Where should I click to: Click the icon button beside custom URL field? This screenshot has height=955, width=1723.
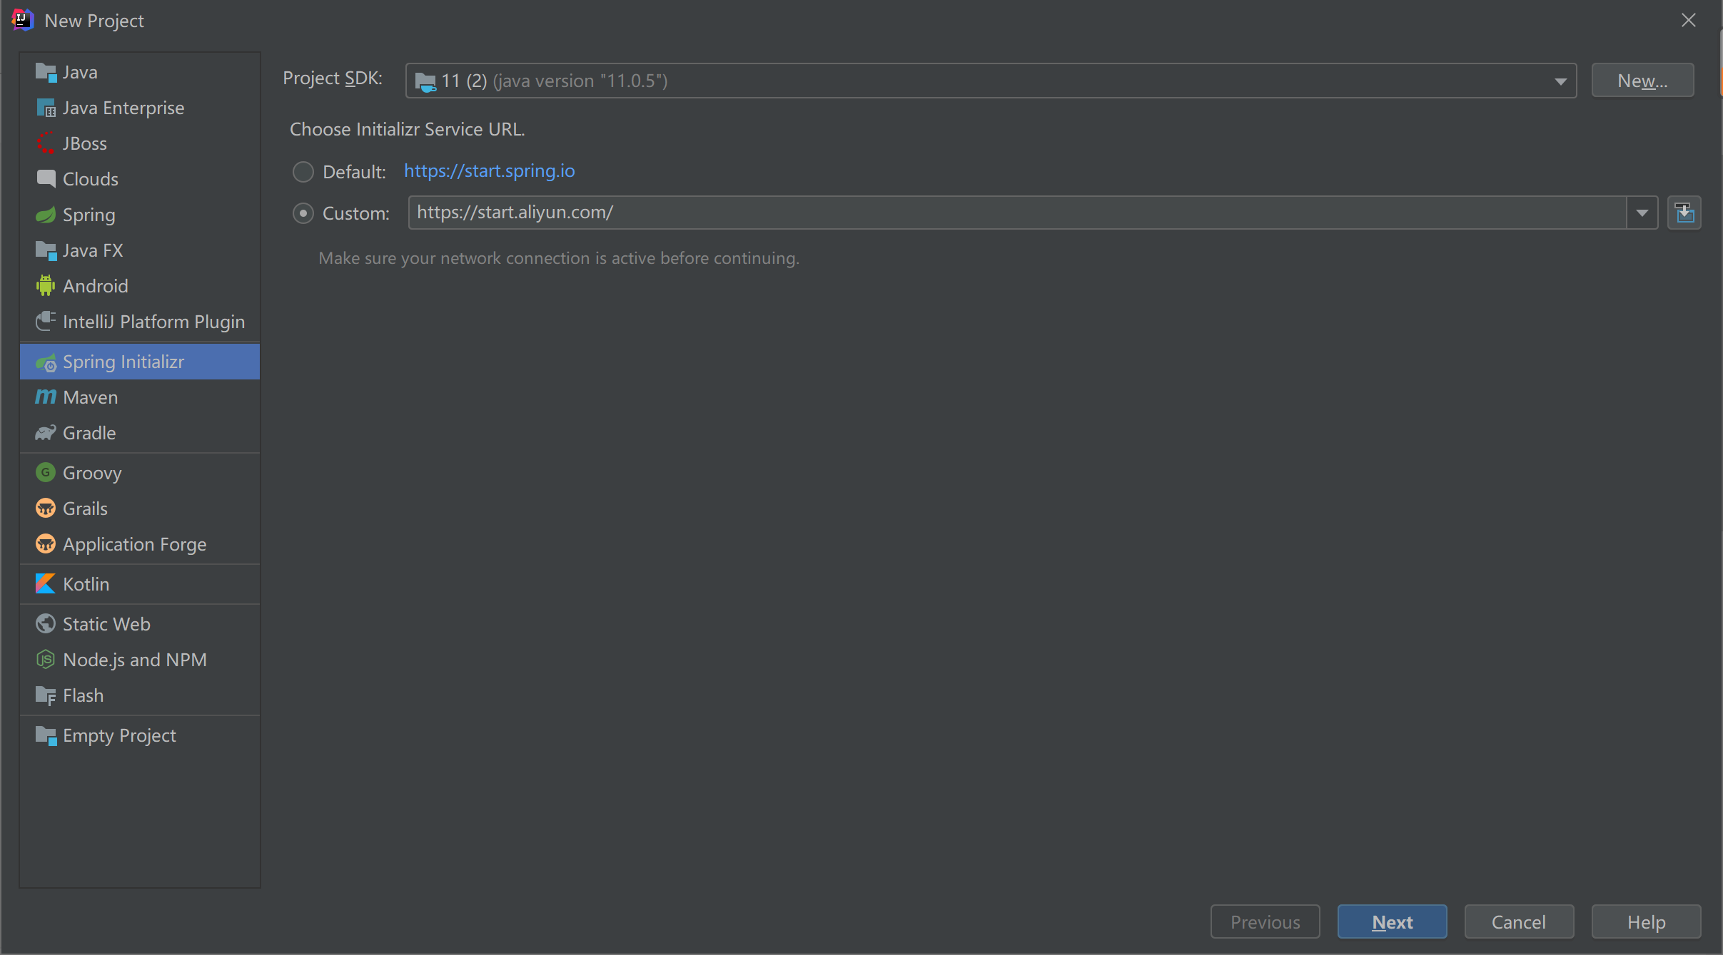[x=1684, y=213]
